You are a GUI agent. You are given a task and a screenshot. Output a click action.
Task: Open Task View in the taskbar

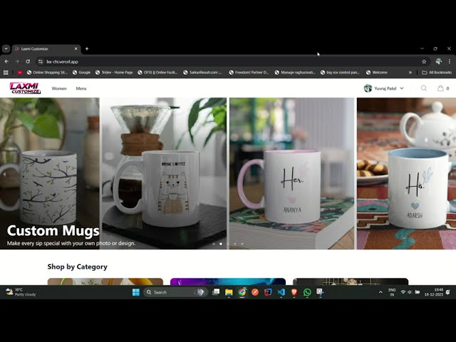[216, 292]
